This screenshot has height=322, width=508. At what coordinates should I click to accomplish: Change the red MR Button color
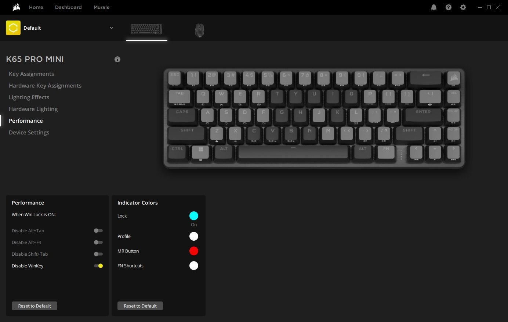[x=194, y=251]
